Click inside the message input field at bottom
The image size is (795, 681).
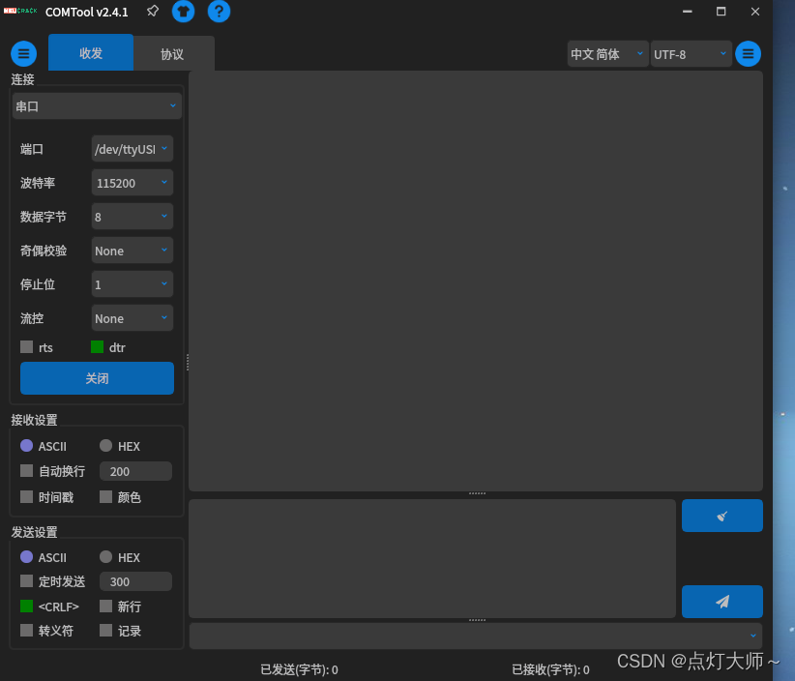[431, 558]
